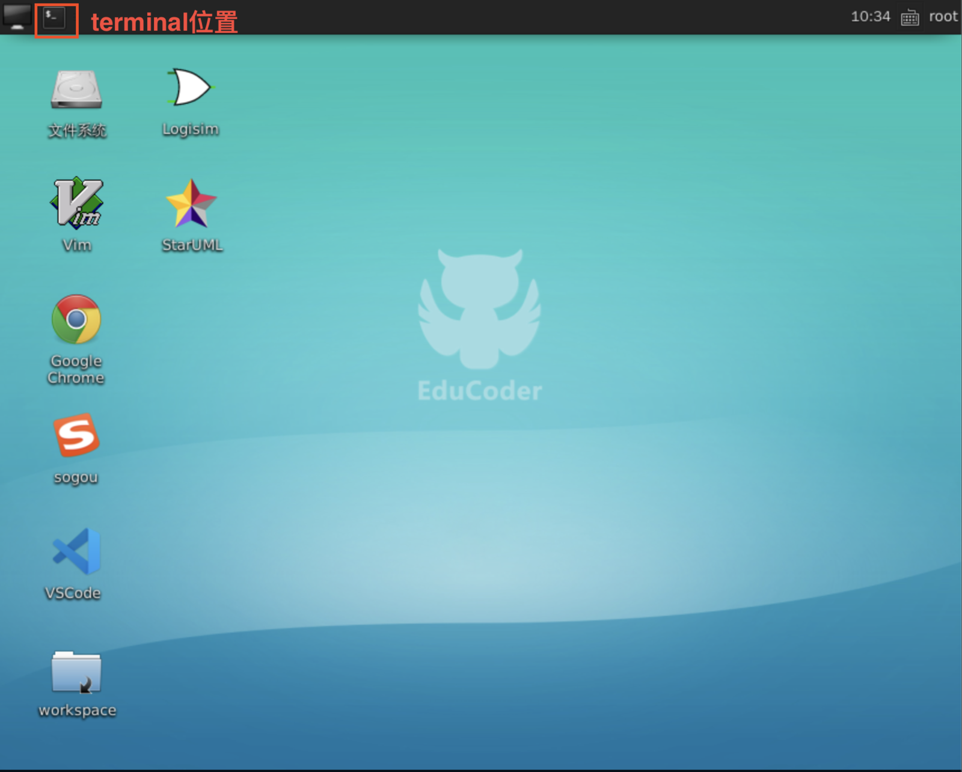Click the workspace label text
The image size is (962, 772).
pyautogui.click(x=77, y=710)
